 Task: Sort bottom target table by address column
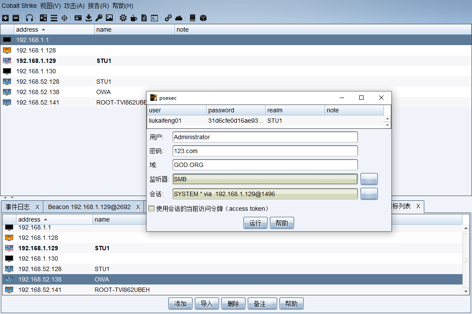(x=54, y=219)
